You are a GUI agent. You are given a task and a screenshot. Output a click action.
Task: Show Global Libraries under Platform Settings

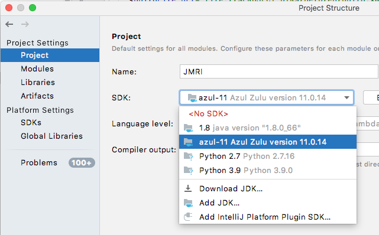tap(50, 136)
